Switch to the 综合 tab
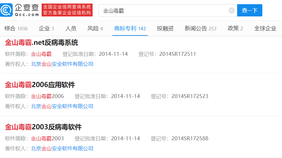This screenshot has width=282, height=158. tap(16, 28)
